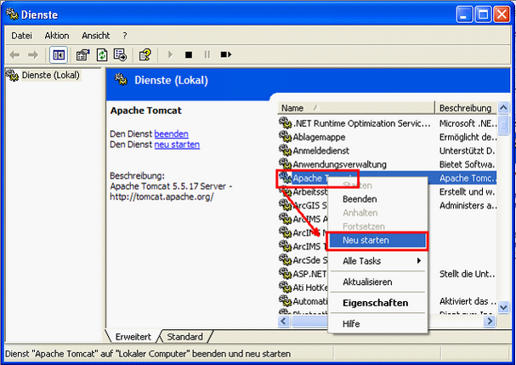Click the vertical scrollbar thumb
The height and width of the screenshot is (365, 516).
click(503, 125)
